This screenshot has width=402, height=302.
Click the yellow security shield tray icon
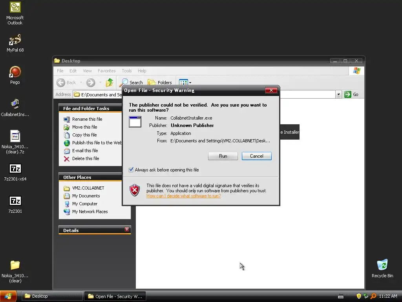(x=359, y=296)
